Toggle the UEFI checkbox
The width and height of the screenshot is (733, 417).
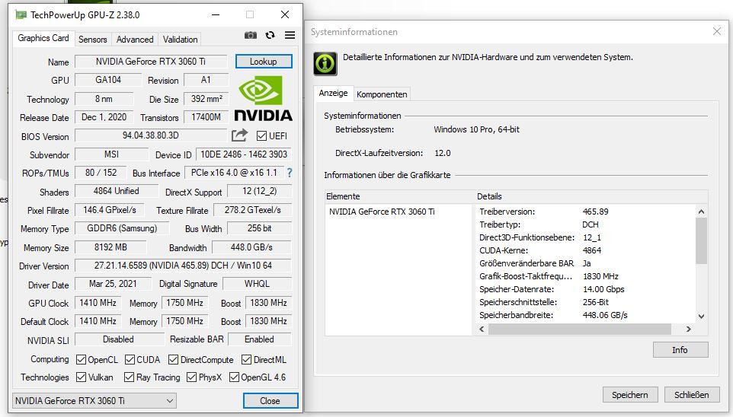tap(261, 136)
